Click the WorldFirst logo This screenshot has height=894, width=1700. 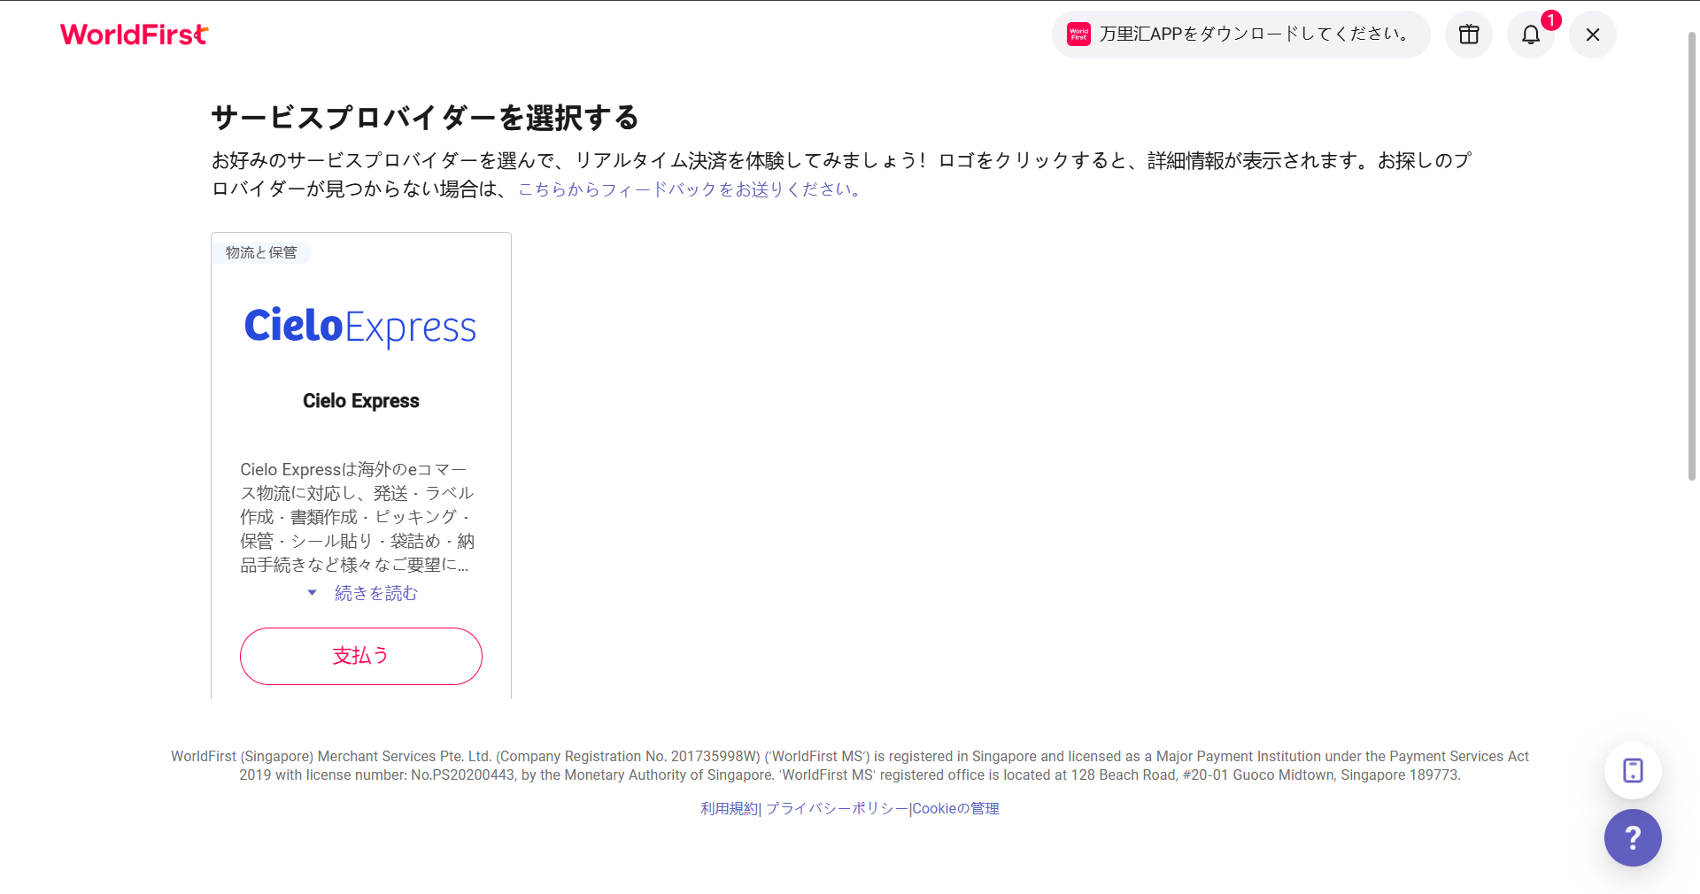[x=134, y=35]
